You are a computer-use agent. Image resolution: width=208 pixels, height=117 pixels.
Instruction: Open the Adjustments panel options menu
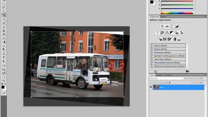[205, 17]
